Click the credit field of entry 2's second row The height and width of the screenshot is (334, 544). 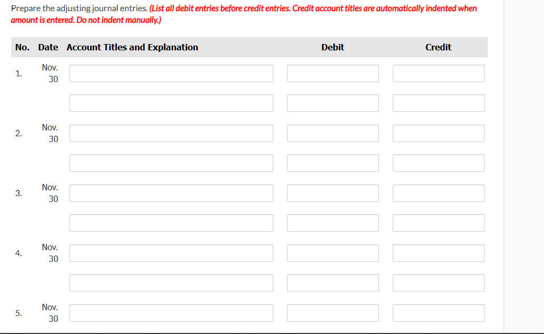(x=438, y=163)
